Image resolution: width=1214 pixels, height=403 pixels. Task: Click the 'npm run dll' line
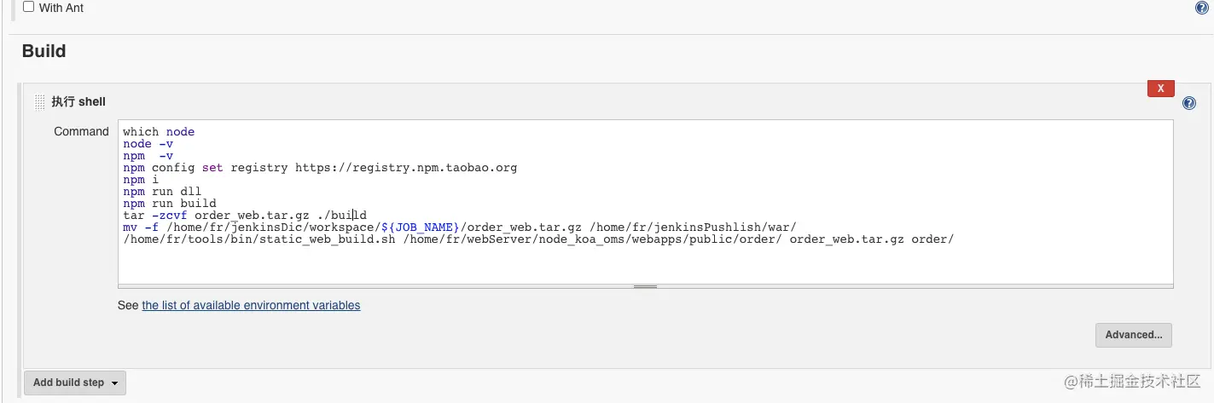pos(162,192)
